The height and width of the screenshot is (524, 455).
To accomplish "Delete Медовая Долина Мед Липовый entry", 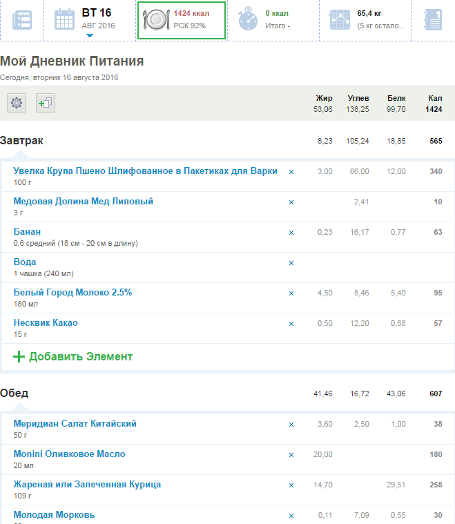I will pyautogui.click(x=291, y=202).
